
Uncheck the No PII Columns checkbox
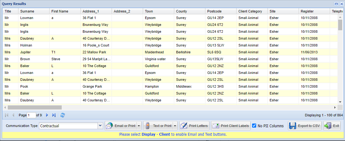click(x=254, y=126)
